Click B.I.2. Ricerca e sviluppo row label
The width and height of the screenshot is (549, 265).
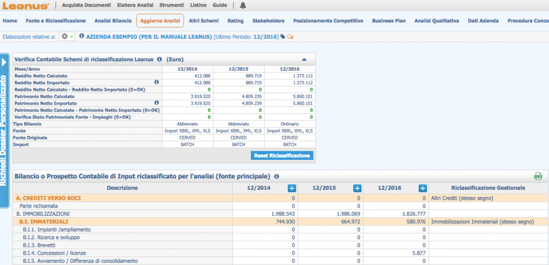point(51,238)
